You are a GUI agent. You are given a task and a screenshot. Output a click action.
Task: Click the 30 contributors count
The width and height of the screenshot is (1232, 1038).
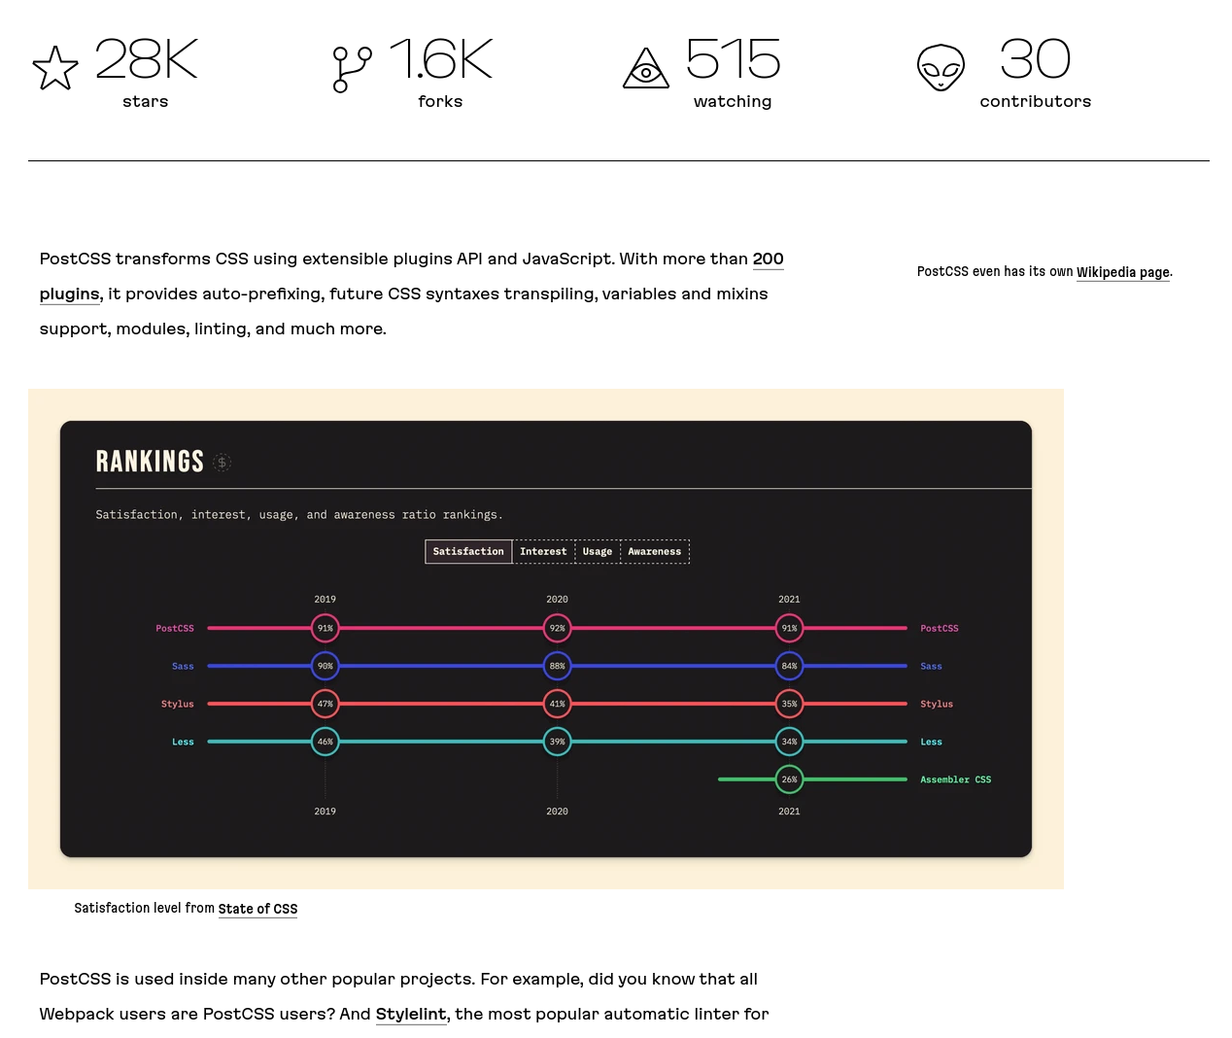pyautogui.click(x=1035, y=59)
